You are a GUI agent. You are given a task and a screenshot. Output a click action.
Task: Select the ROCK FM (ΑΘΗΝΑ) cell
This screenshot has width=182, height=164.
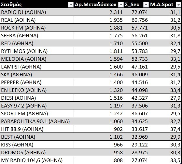click(x=37, y=28)
